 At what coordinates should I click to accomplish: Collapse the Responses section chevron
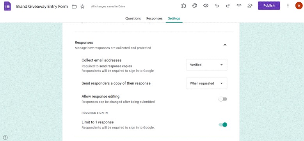tap(225, 45)
